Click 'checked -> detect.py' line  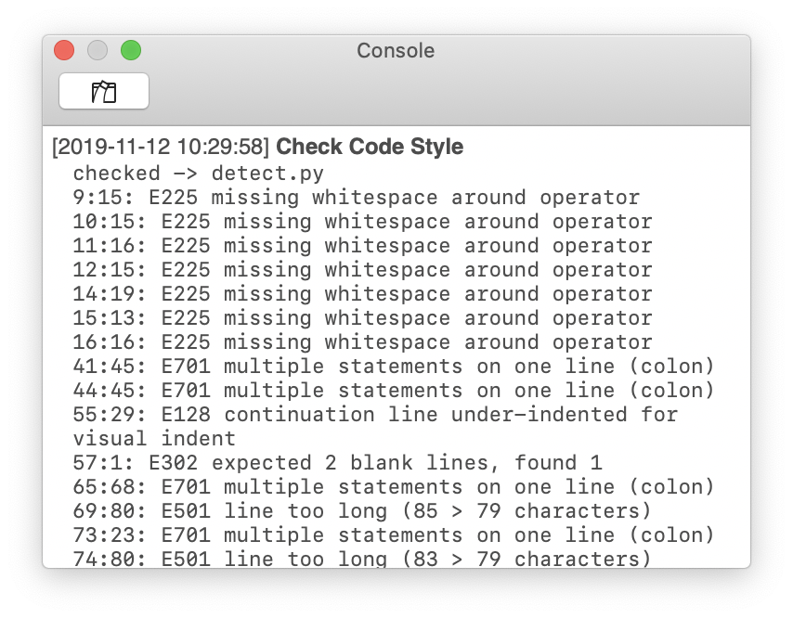point(199,174)
